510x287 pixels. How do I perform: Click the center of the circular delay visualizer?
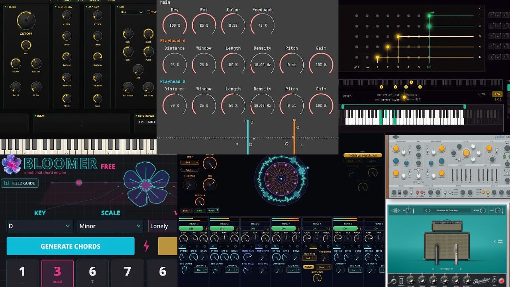tap(281, 179)
